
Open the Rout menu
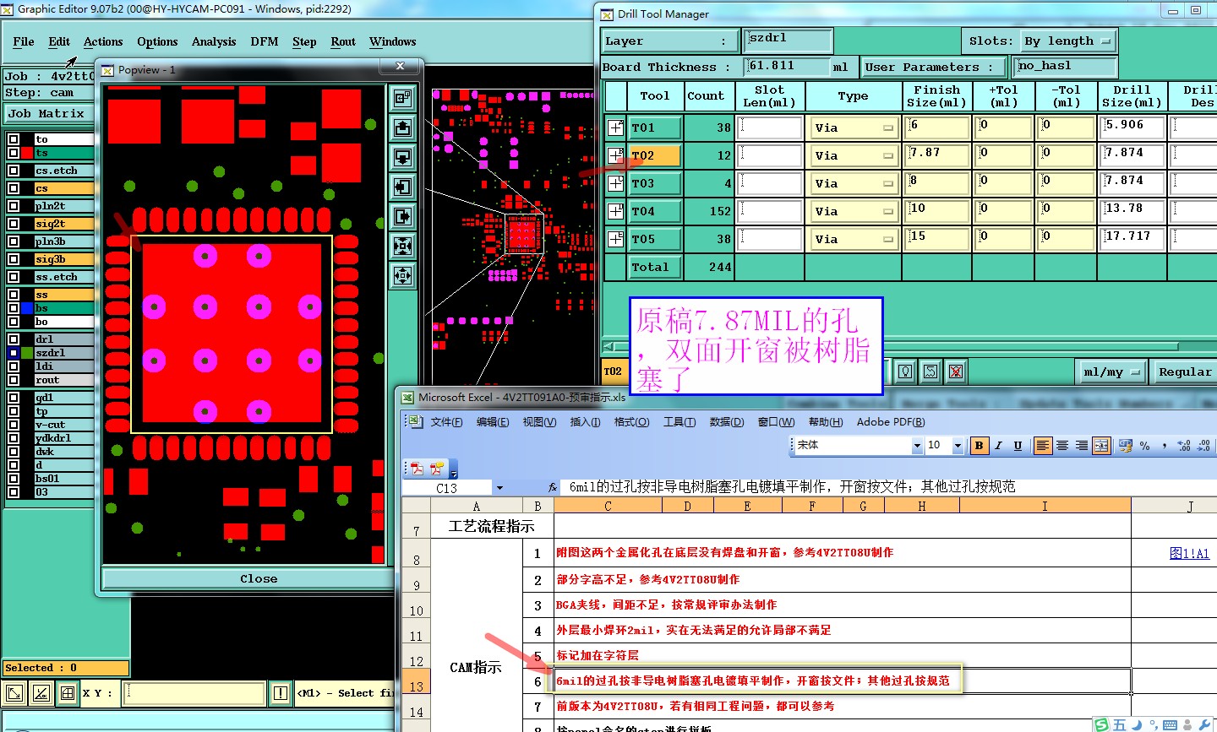(343, 41)
